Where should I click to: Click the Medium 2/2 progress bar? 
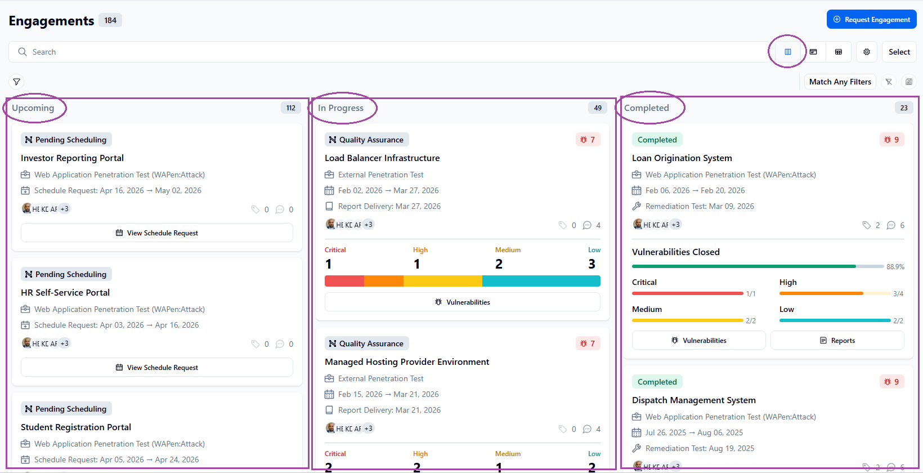click(x=688, y=320)
